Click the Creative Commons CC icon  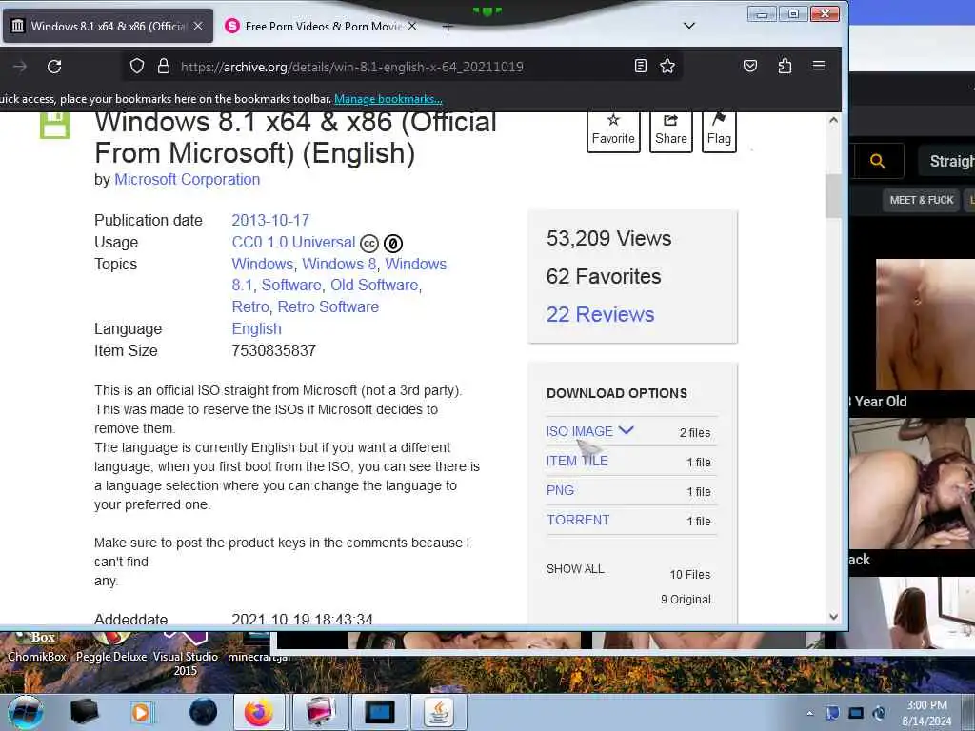(369, 244)
